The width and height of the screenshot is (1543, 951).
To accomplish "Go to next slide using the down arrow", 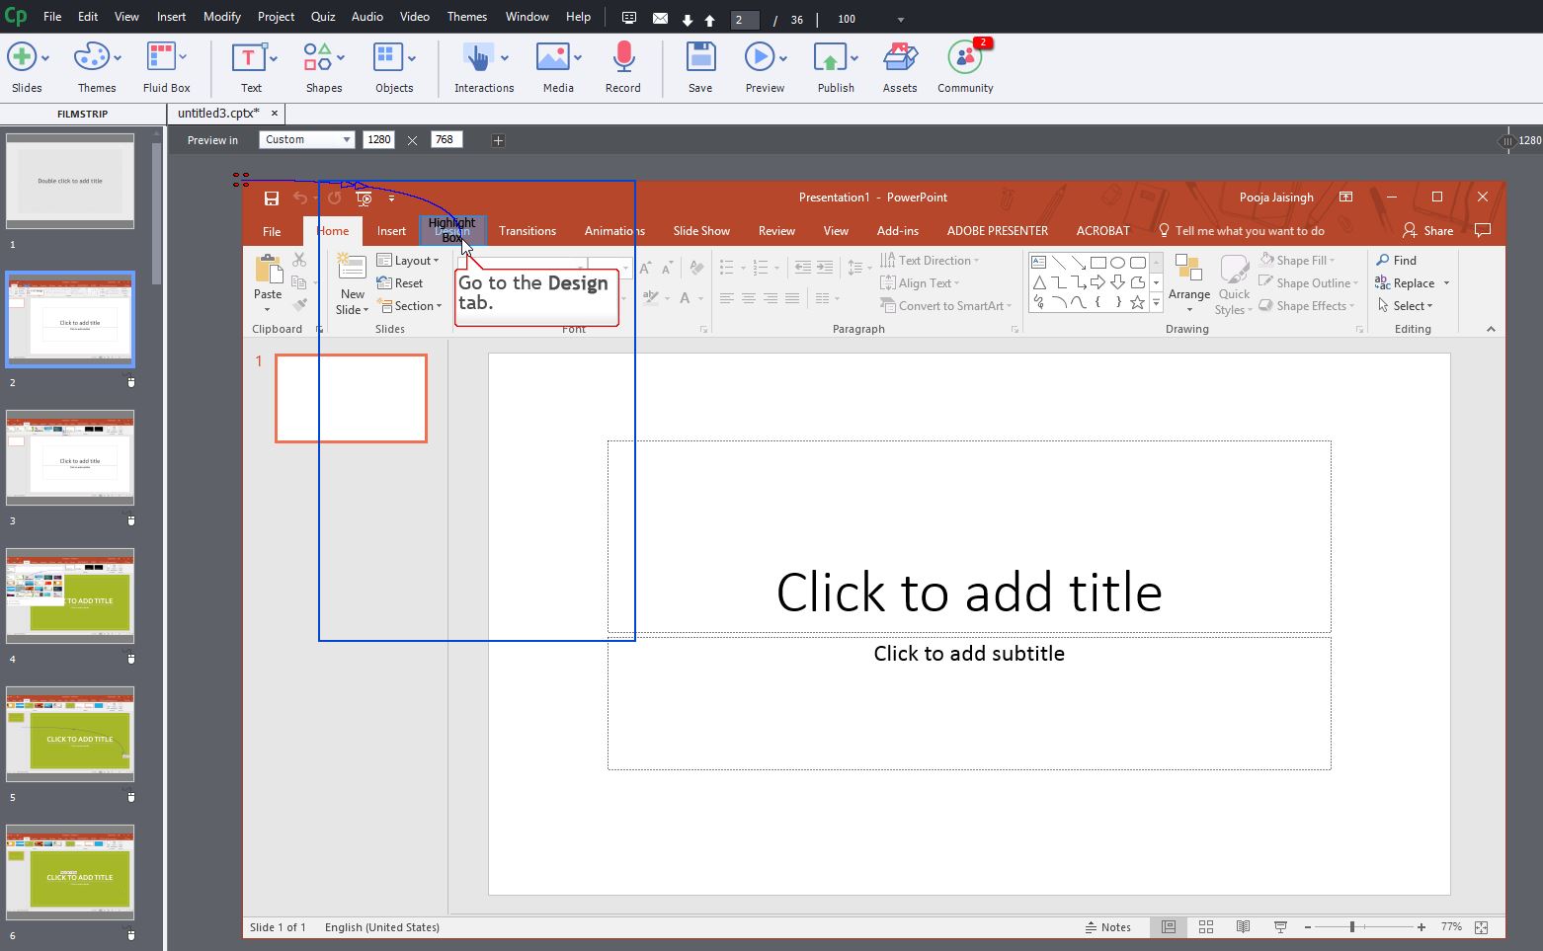I will coord(688,20).
